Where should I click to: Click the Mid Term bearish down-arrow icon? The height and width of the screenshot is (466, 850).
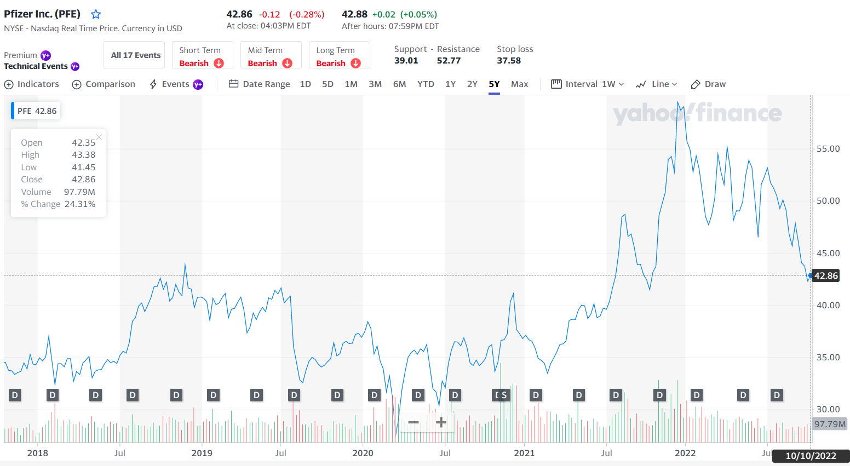click(x=287, y=64)
